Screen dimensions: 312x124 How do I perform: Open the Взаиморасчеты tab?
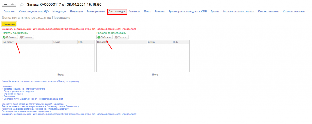click(x=95, y=12)
